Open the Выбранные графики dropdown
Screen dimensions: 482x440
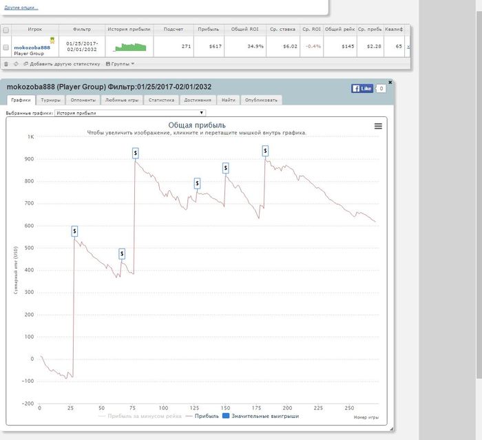(x=130, y=113)
